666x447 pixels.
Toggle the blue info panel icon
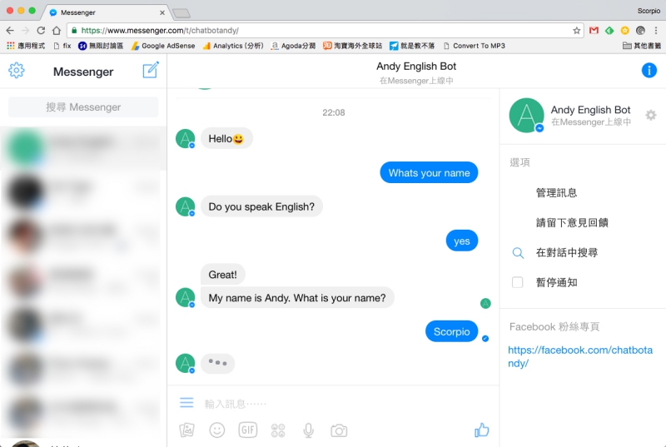pyautogui.click(x=649, y=70)
